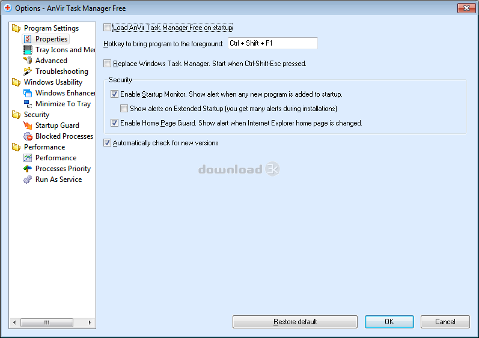
Task: Toggle Replace Windows Task Manager checkbox
Action: (x=108, y=63)
